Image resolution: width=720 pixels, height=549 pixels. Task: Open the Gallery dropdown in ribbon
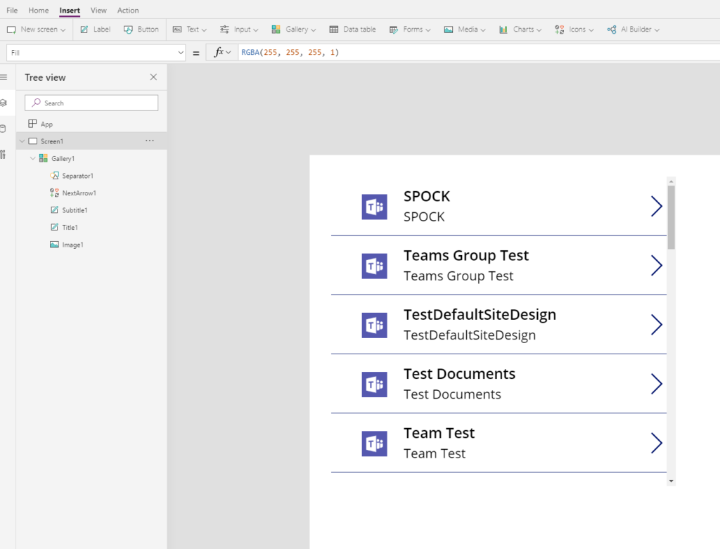294,30
